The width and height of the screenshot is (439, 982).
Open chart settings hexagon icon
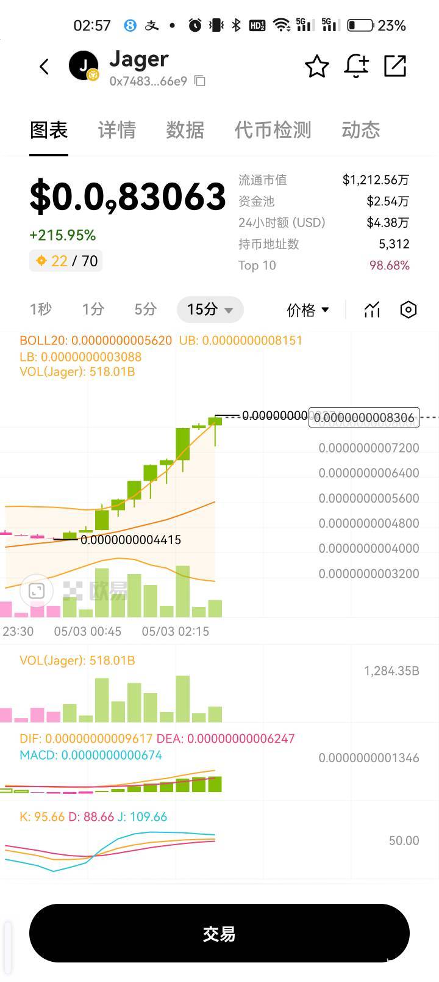(409, 310)
